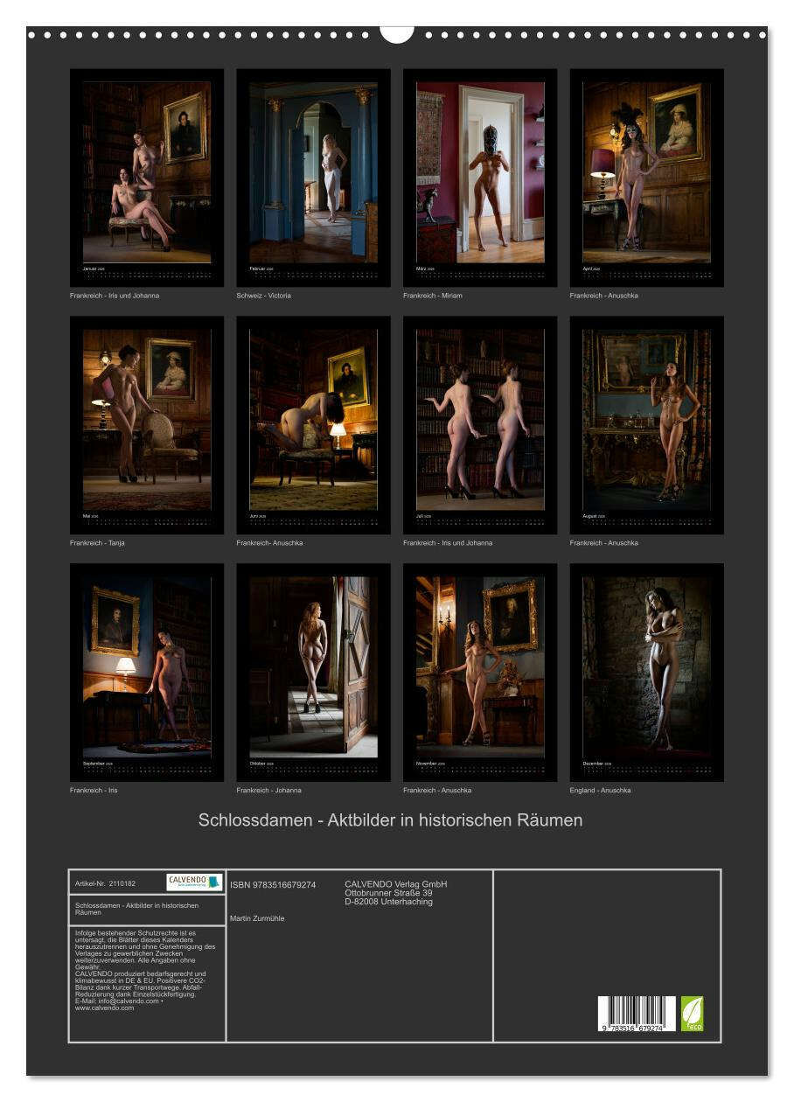Select the Dezember stone wall thumbnail
Screen dimensions: 794x1102
tap(646, 672)
